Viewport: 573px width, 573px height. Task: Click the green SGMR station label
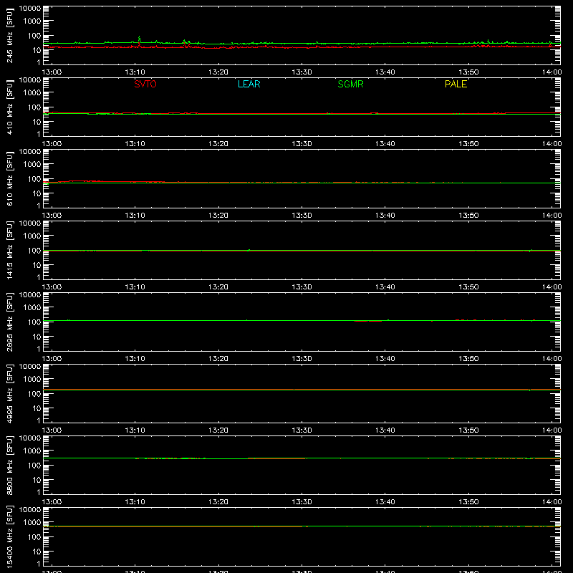pos(350,84)
